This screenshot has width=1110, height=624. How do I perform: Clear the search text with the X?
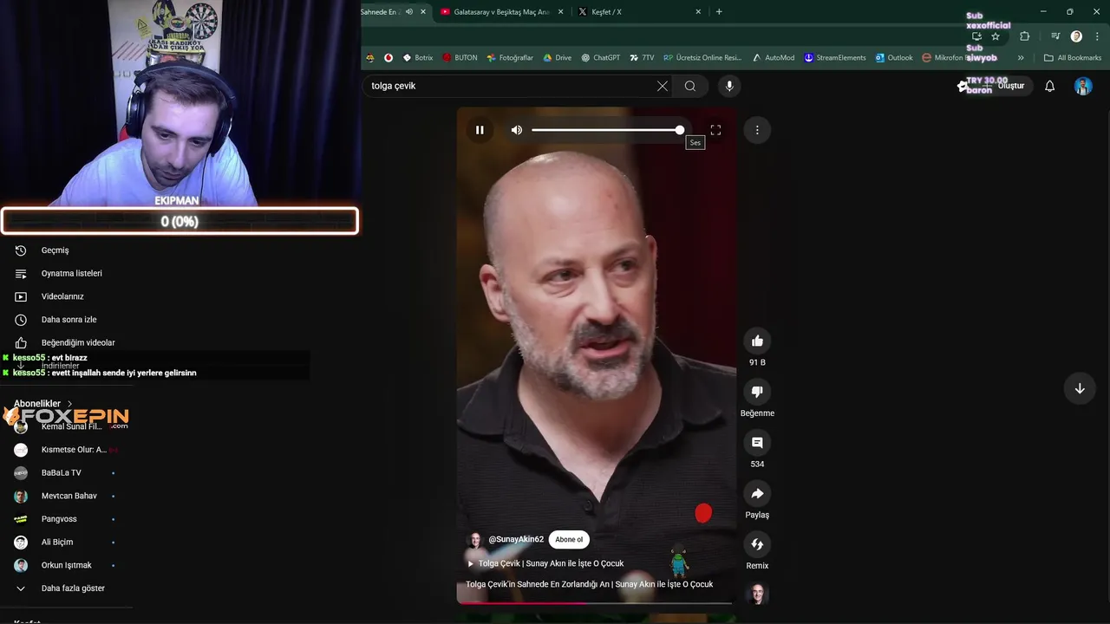pyautogui.click(x=663, y=86)
